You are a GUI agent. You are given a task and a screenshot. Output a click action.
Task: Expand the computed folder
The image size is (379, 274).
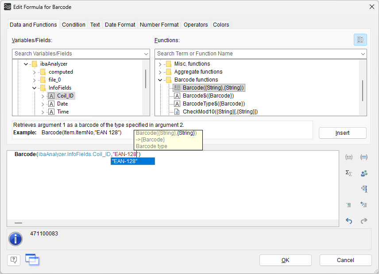pyautogui.click(x=34, y=72)
